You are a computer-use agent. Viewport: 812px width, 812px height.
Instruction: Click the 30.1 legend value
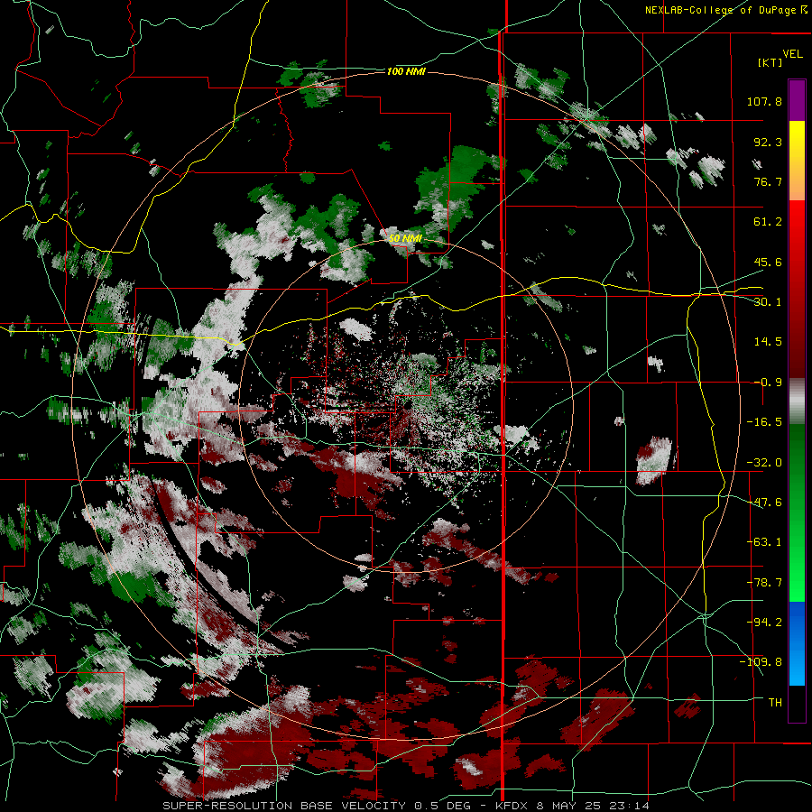[768, 302]
